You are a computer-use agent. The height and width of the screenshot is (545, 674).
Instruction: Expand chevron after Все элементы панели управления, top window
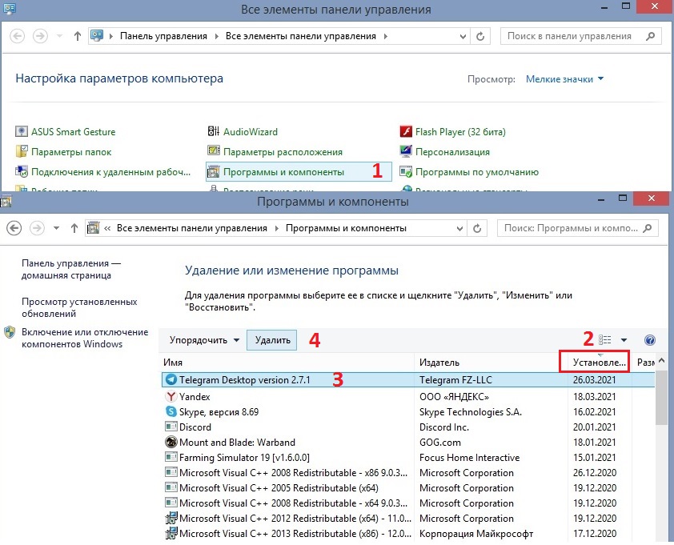click(386, 37)
